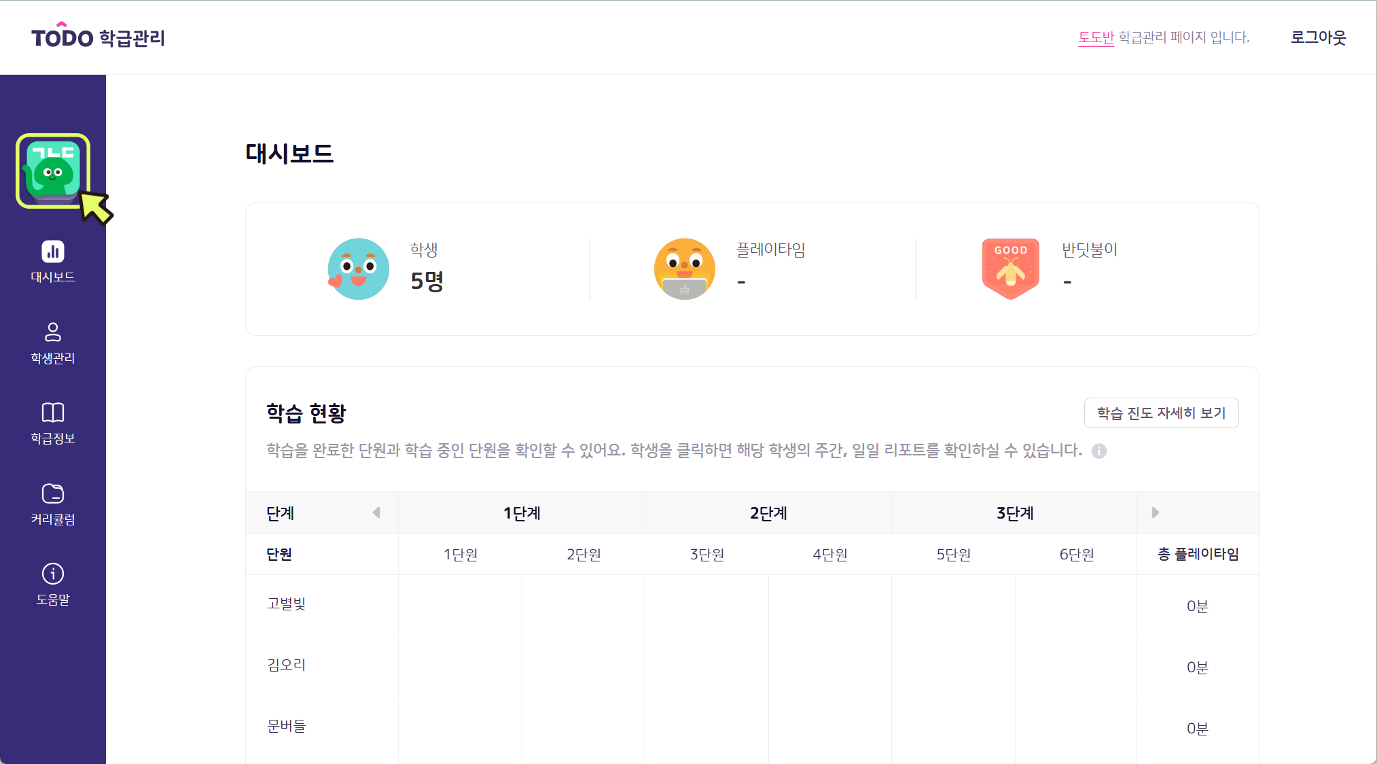Screen dimensions: 1377x764
Task: Click the blue student character icon
Action: 359,269
